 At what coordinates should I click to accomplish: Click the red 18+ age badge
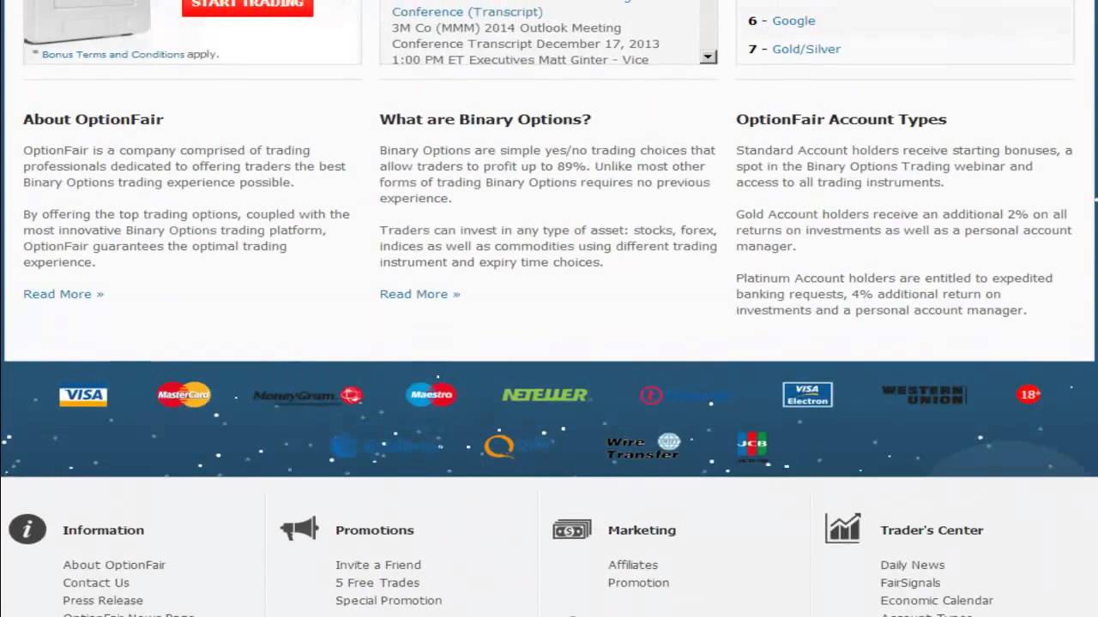pos(1029,394)
